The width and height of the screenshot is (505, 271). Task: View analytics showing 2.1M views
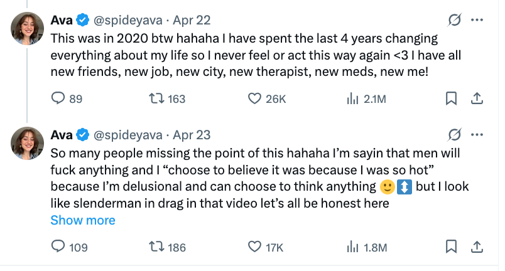point(352,98)
